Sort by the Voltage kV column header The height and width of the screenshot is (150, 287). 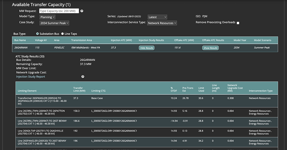(x=41, y=40)
